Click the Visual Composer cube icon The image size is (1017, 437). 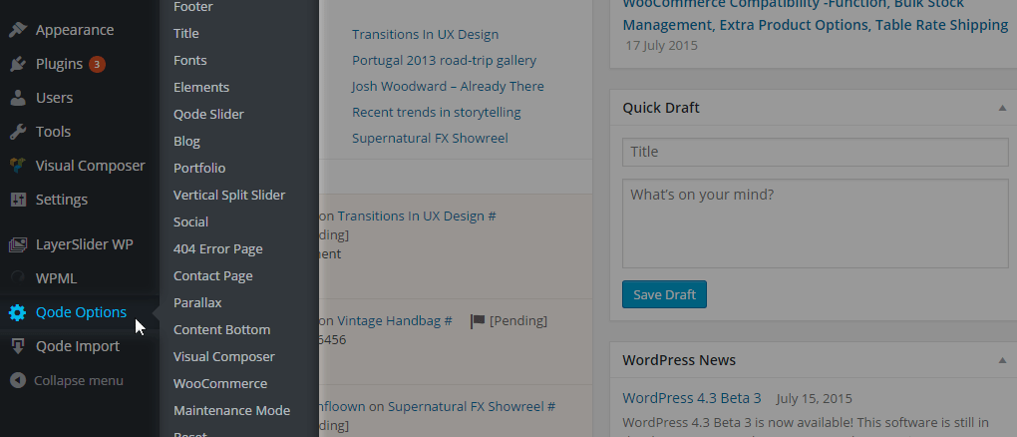[x=18, y=165]
